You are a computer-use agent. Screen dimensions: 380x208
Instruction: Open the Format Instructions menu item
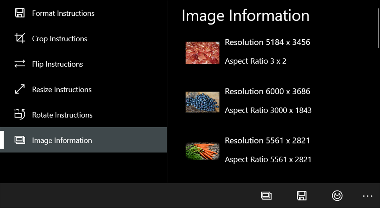[x=63, y=13]
